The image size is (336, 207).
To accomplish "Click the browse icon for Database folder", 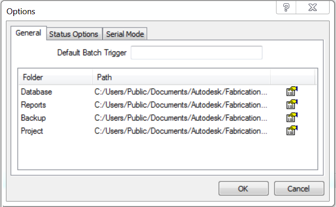I will (292, 92).
